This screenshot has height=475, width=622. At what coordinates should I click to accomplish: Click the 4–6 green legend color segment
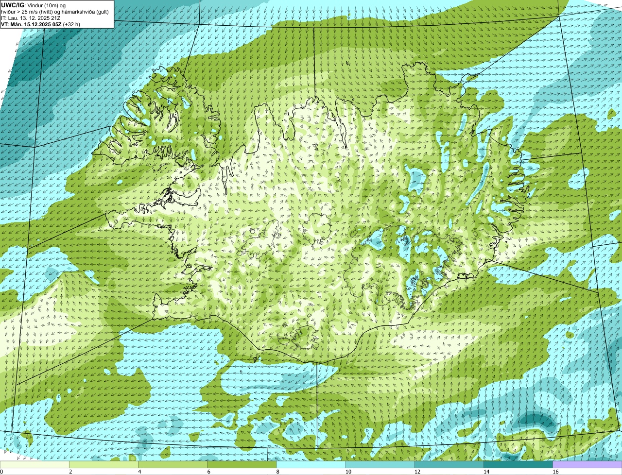[x=173, y=464]
